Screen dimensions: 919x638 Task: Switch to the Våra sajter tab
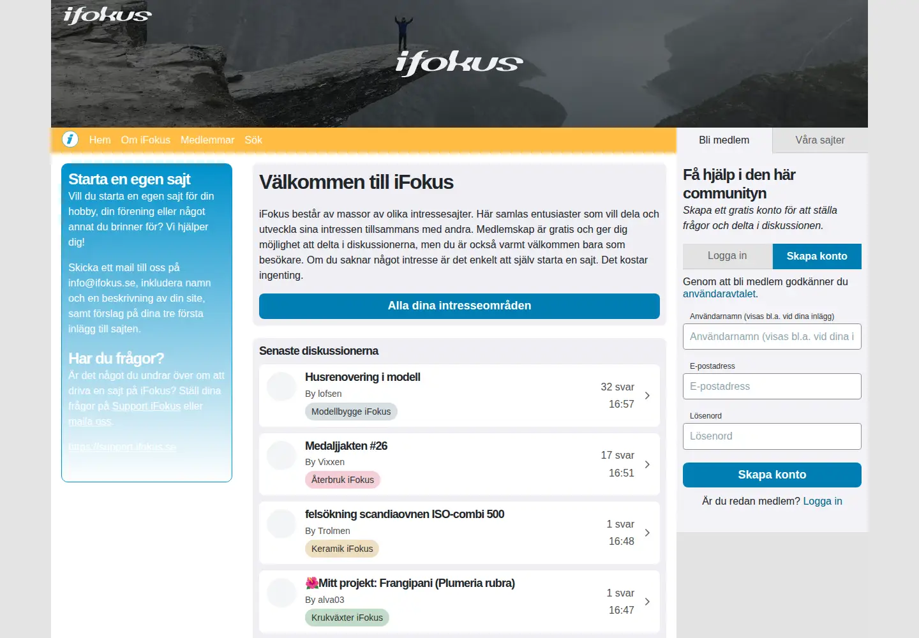click(820, 140)
